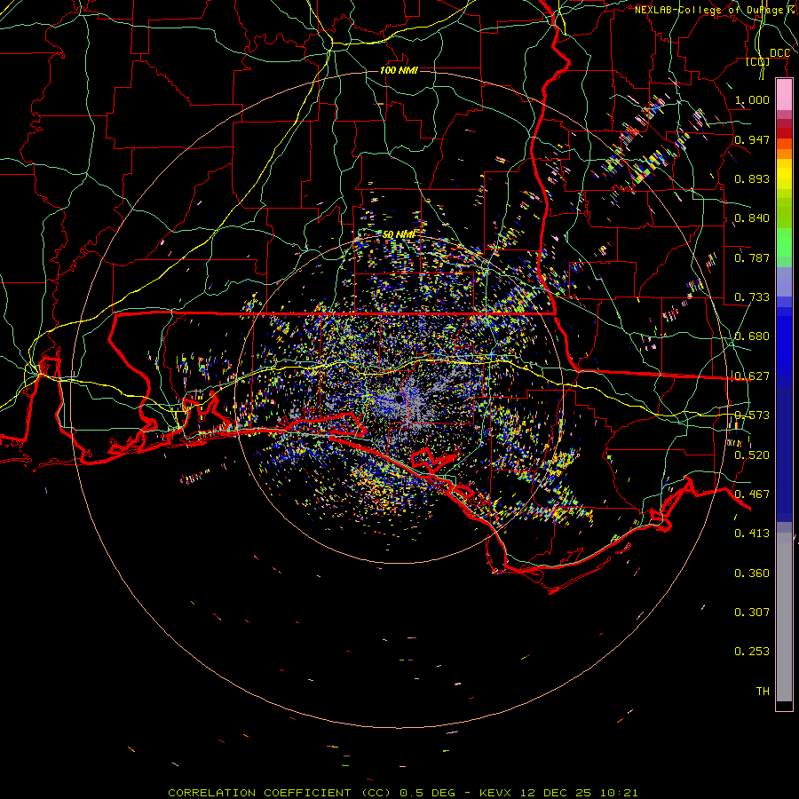Click the KEVX station identifier in the caption
The width and height of the screenshot is (799, 799).
496,793
